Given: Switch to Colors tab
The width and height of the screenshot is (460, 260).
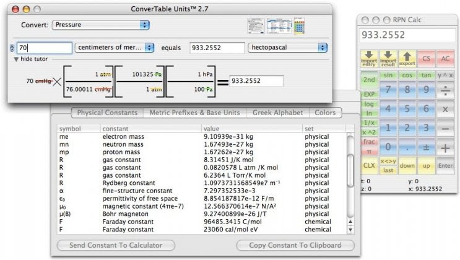Looking at the screenshot, I should click(325, 113).
